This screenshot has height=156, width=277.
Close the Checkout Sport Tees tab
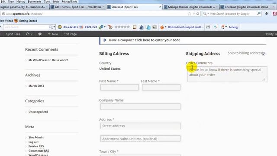[x=160, y=7]
